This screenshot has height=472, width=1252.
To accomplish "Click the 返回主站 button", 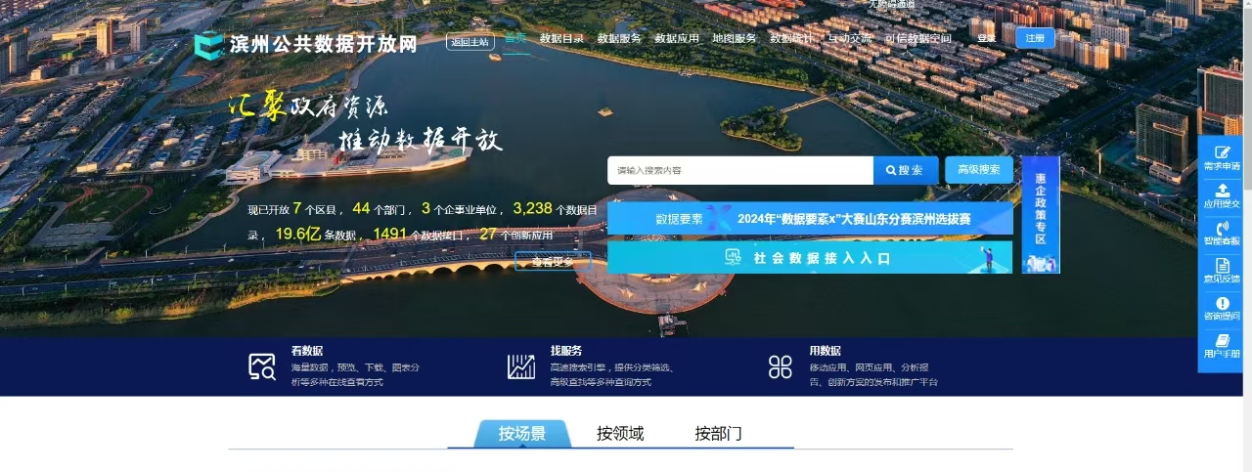I will tap(469, 42).
